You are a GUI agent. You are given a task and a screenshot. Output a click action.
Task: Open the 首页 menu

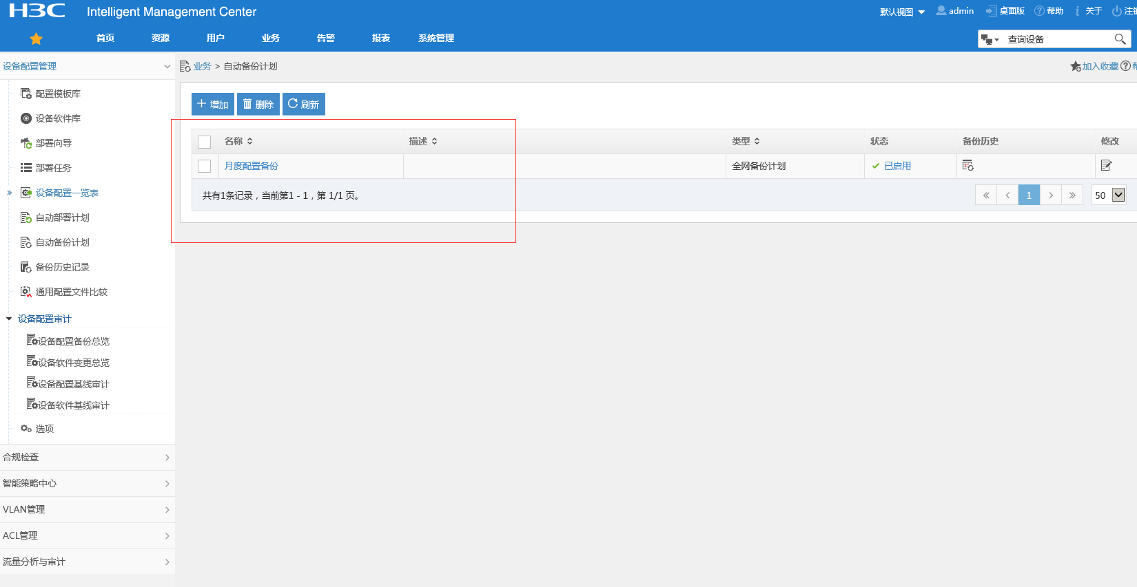pos(105,39)
